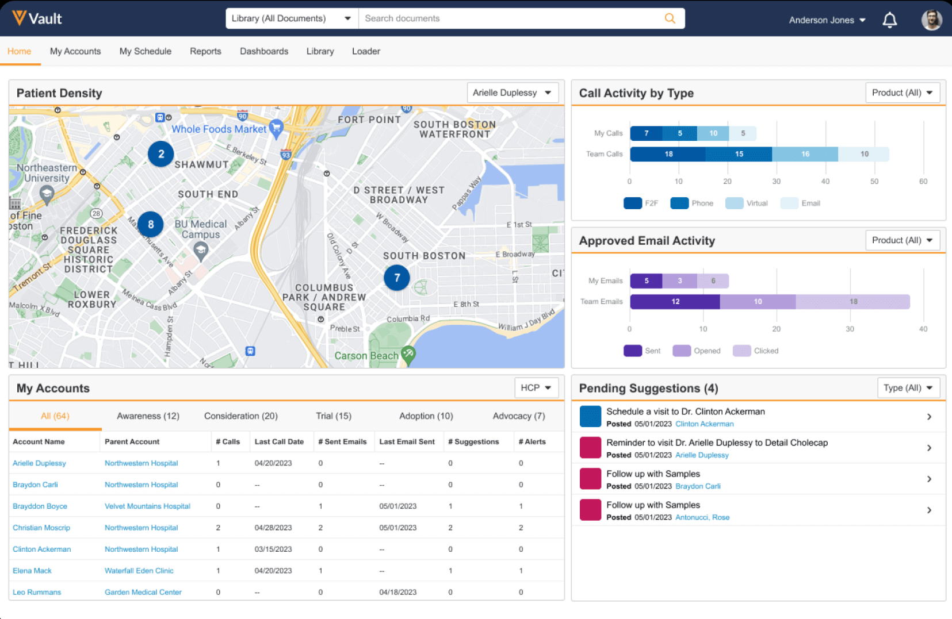Expand the Product (All) filter for Call Activity

click(x=902, y=93)
